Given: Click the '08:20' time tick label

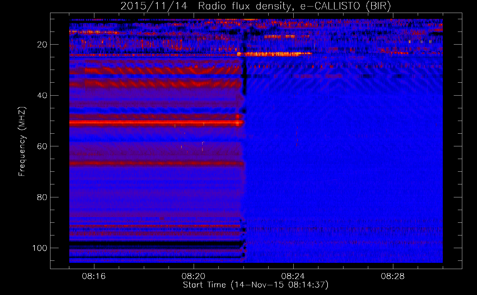Looking at the screenshot, I should pos(193,276).
